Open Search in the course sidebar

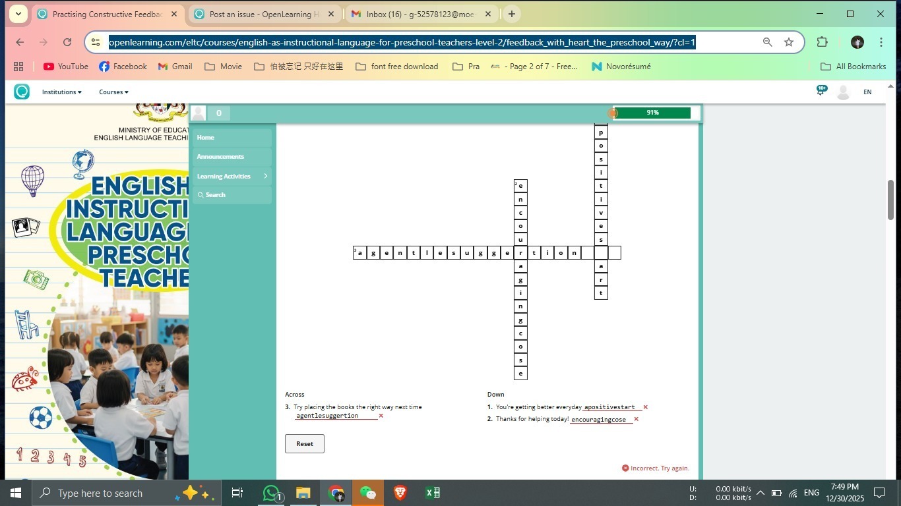(232, 195)
